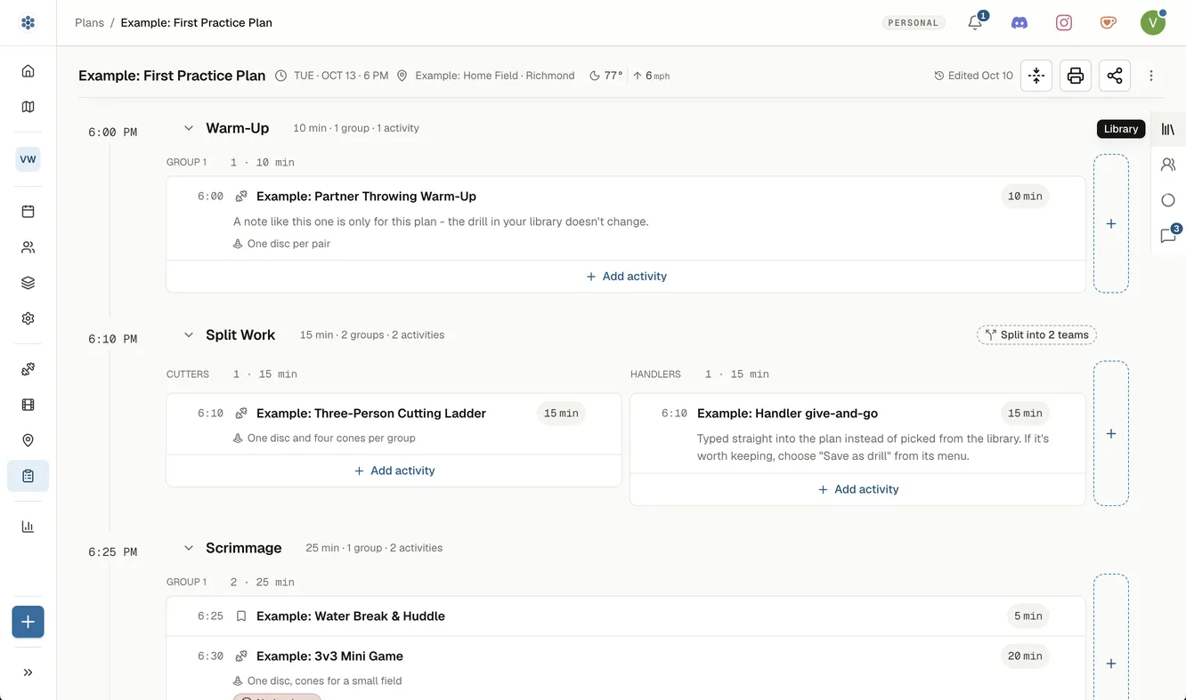Viewport: 1186px width, 700px height.
Task: Select the VW team avatar in sidebar
Action: [28, 159]
